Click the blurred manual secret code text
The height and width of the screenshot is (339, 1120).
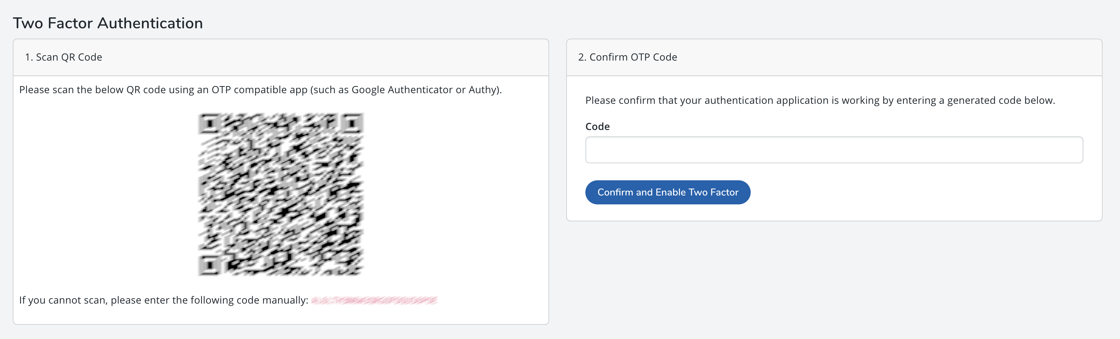[x=374, y=300]
